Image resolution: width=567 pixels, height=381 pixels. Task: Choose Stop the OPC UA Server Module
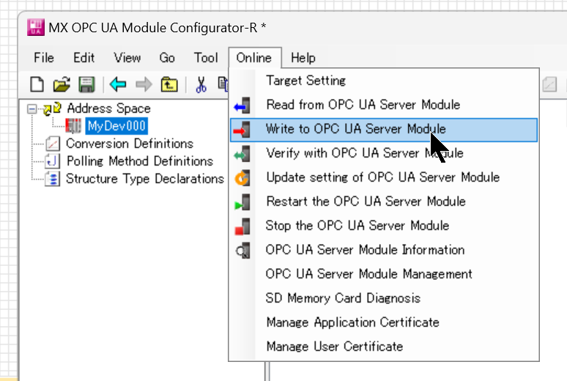pyautogui.click(x=384, y=226)
